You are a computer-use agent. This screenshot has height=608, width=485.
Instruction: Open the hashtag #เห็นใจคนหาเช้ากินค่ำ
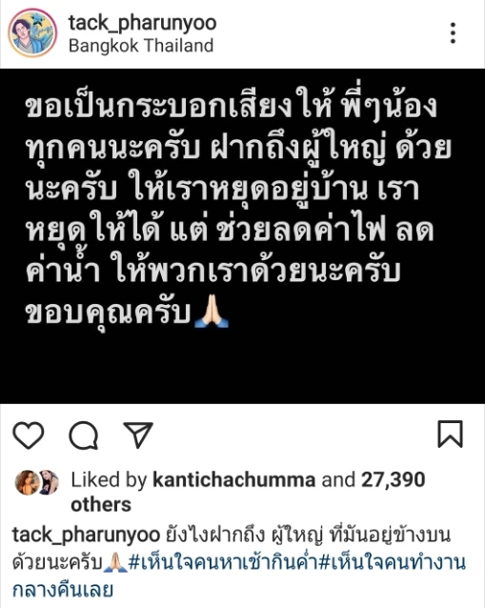coord(223,562)
